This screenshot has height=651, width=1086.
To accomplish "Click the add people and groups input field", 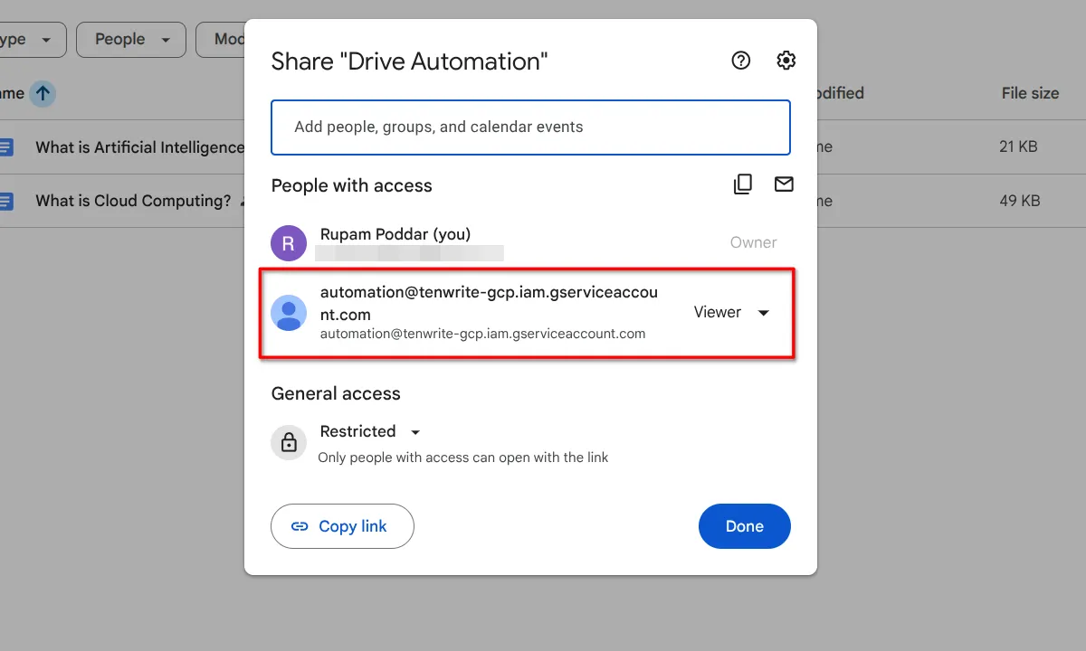I will [530, 127].
